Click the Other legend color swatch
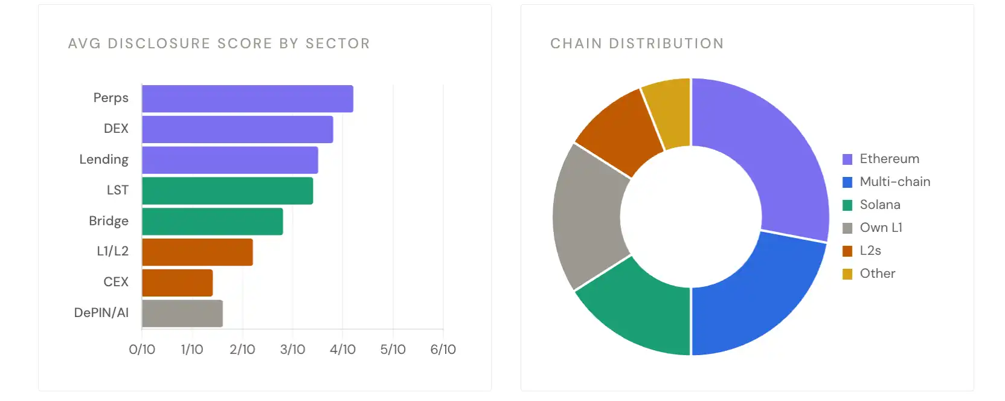This screenshot has width=1005, height=401. pos(847,274)
